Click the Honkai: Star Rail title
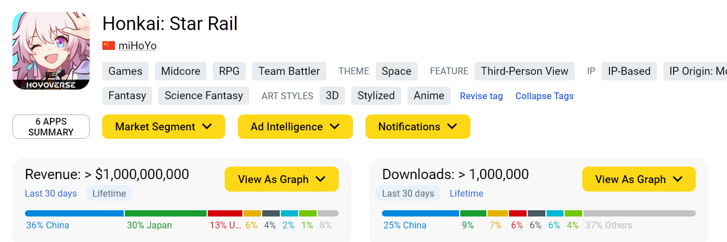This screenshot has height=242, width=727. [170, 24]
